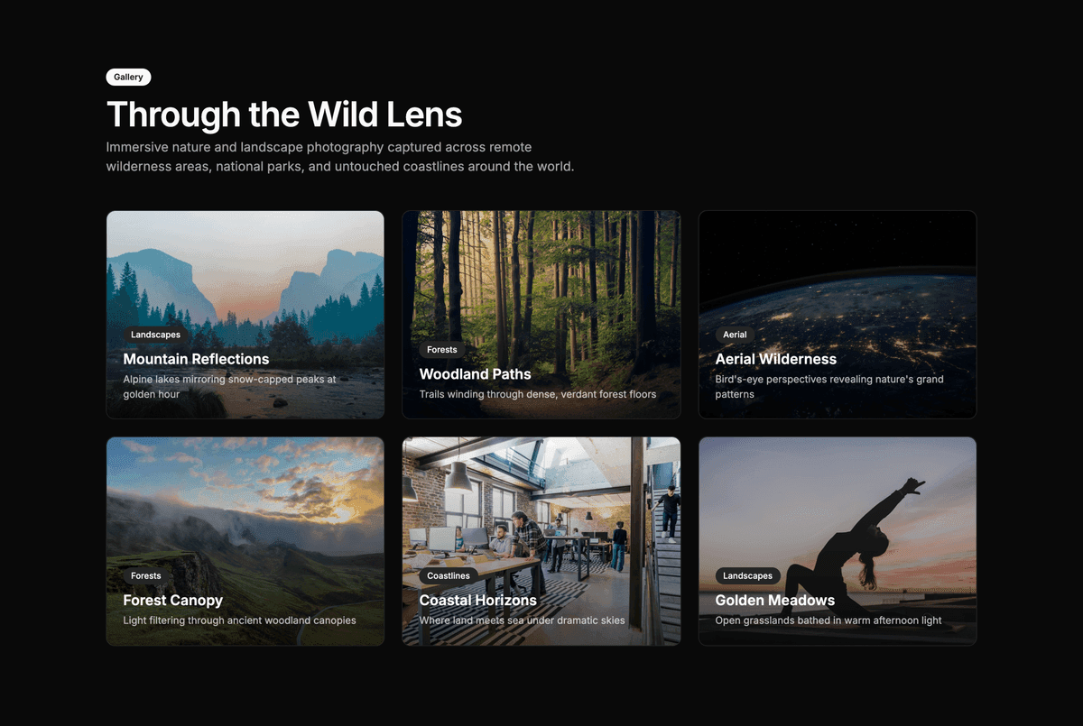Select the Forests tag above Forest Canopy
The height and width of the screenshot is (726, 1083).
[145, 576]
